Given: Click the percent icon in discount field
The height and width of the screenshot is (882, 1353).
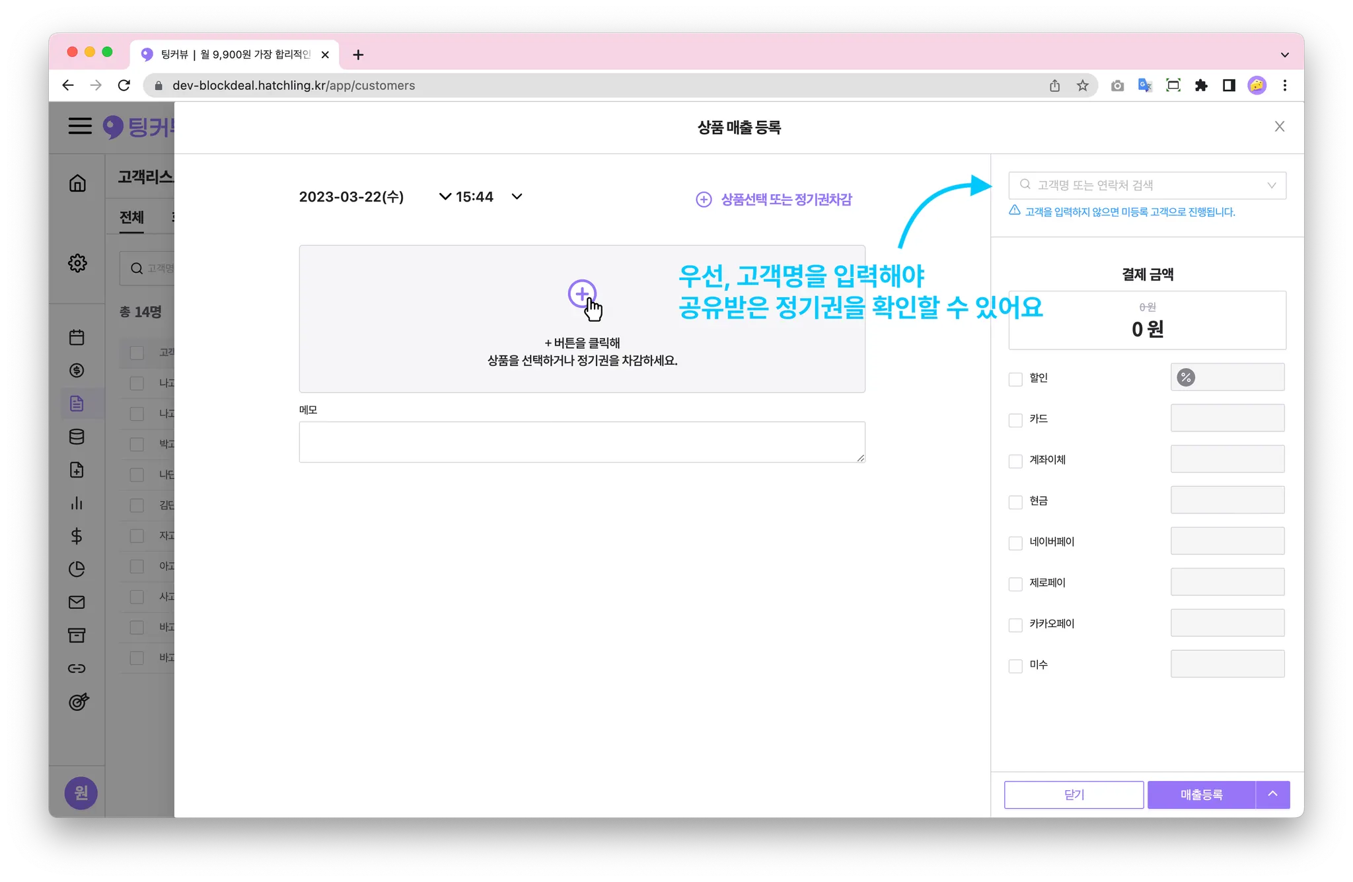Looking at the screenshot, I should [x=1186, y=377].
